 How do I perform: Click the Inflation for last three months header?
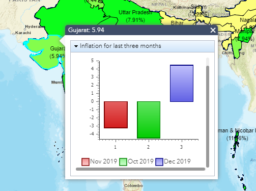tap(143, 46)
